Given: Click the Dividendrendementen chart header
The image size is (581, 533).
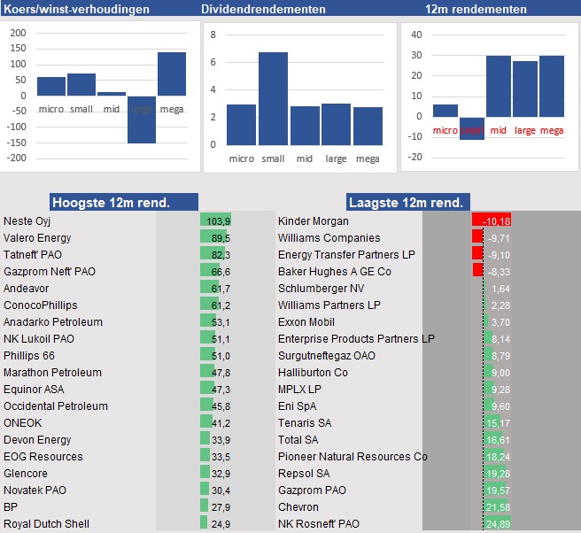Looking at the screenshot, I should click(263, 9).
